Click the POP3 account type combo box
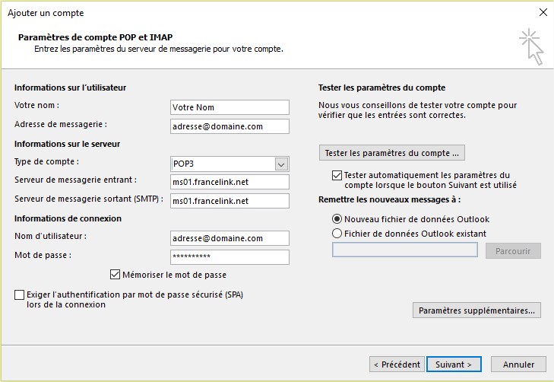Viewport: 554px width, 382px height. (222, 164)
